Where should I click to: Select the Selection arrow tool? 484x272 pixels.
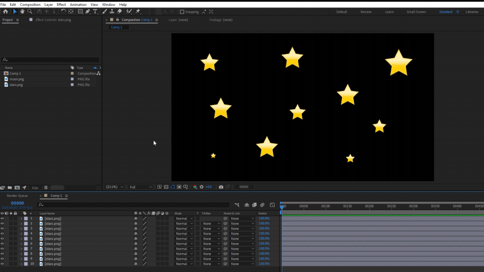point(15,11)
